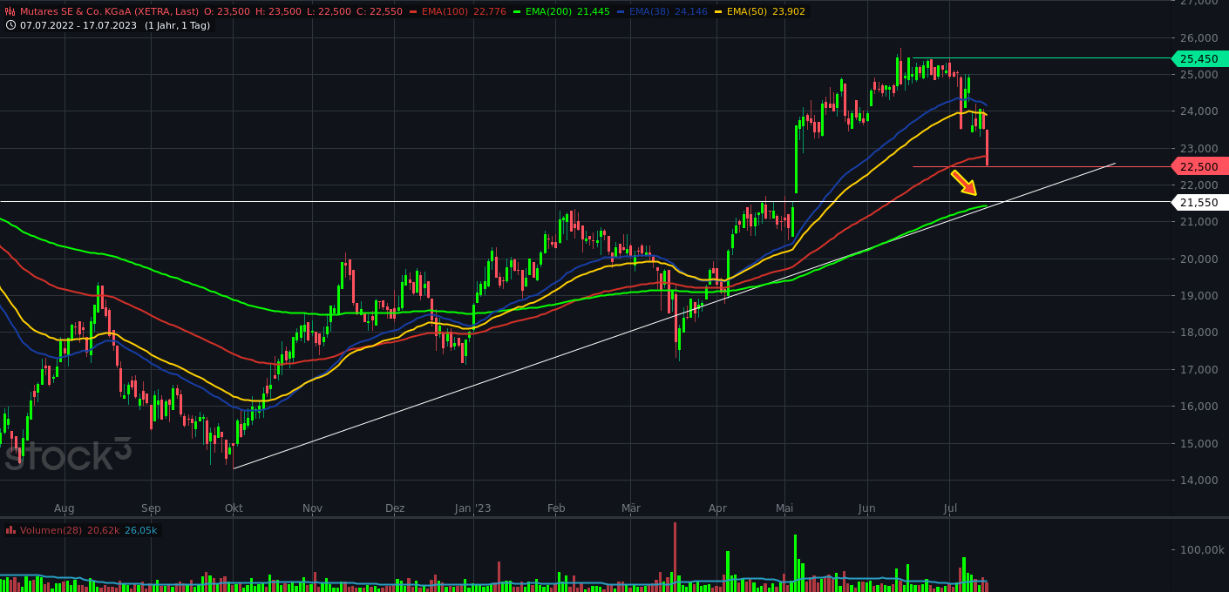Click the green EMA(200) color marker
This screenshot has width=1229, height=592.
(517, 11)
